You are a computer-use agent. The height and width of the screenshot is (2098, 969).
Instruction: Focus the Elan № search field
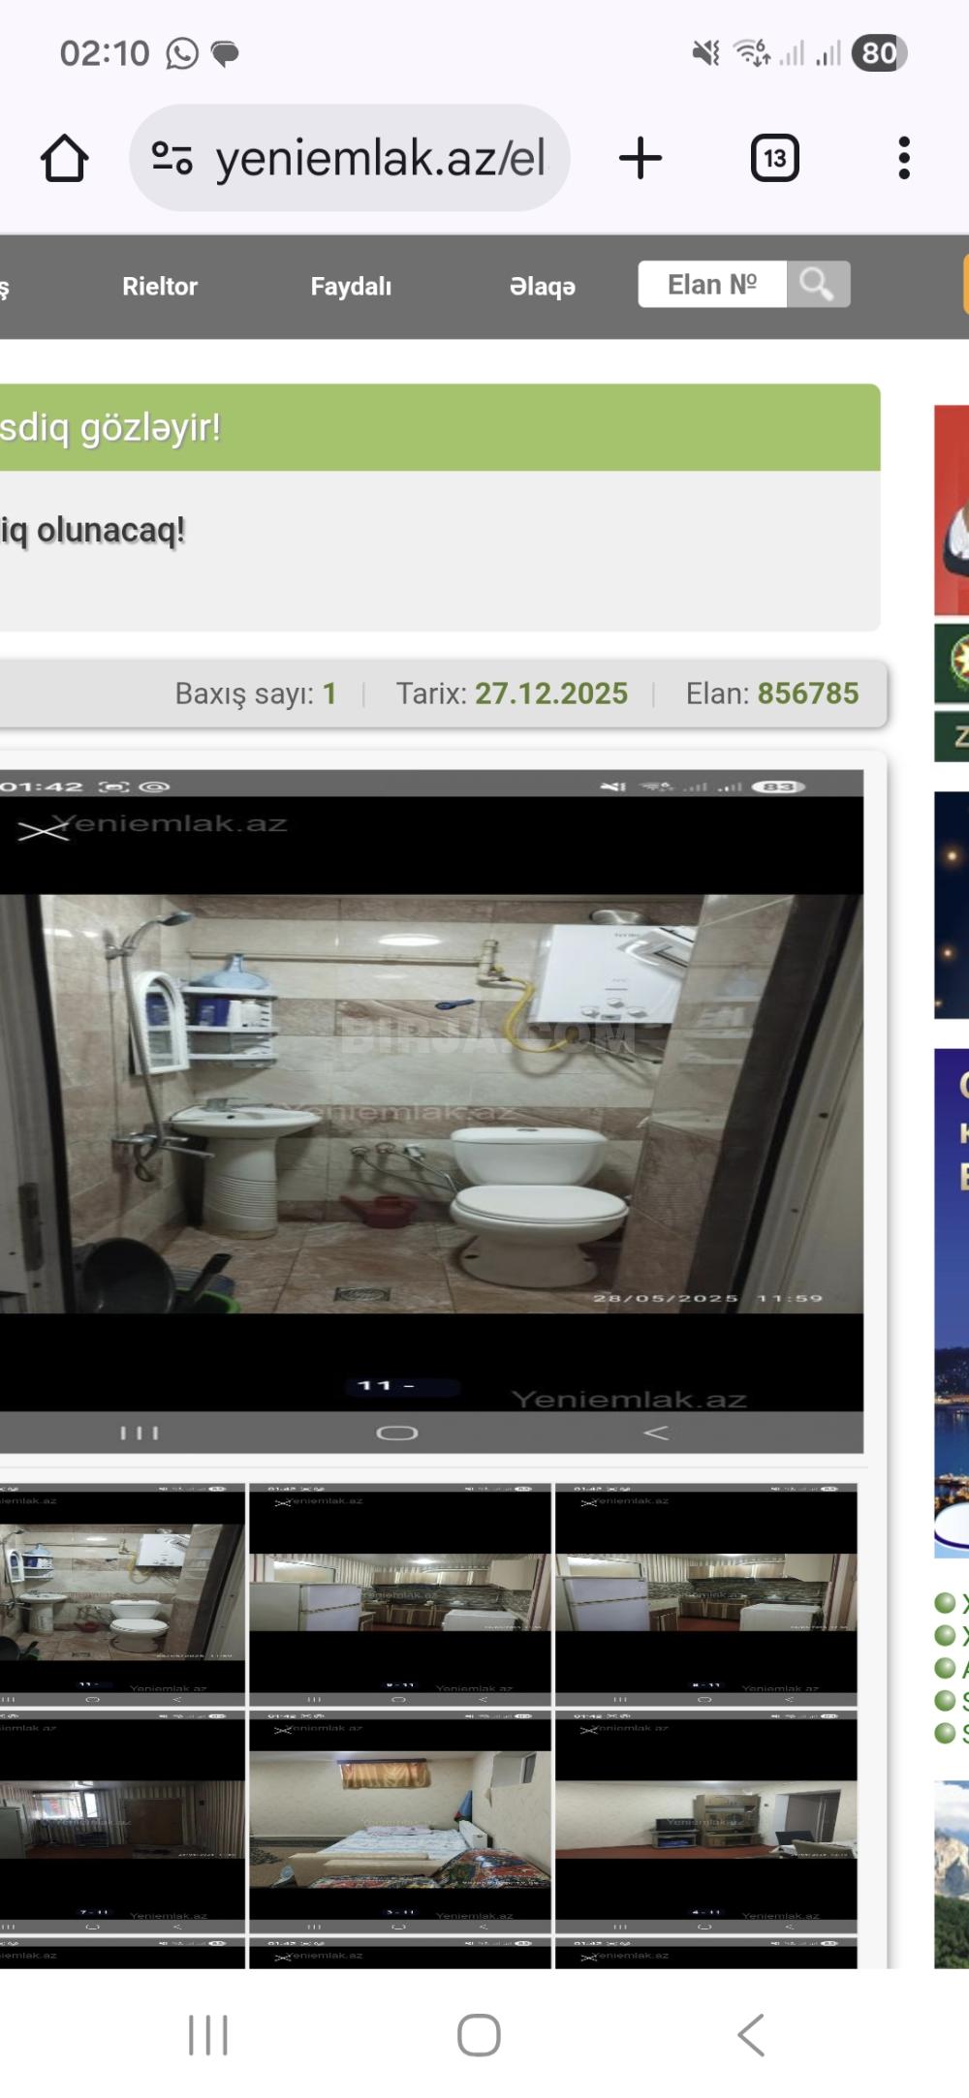(712, 285)
